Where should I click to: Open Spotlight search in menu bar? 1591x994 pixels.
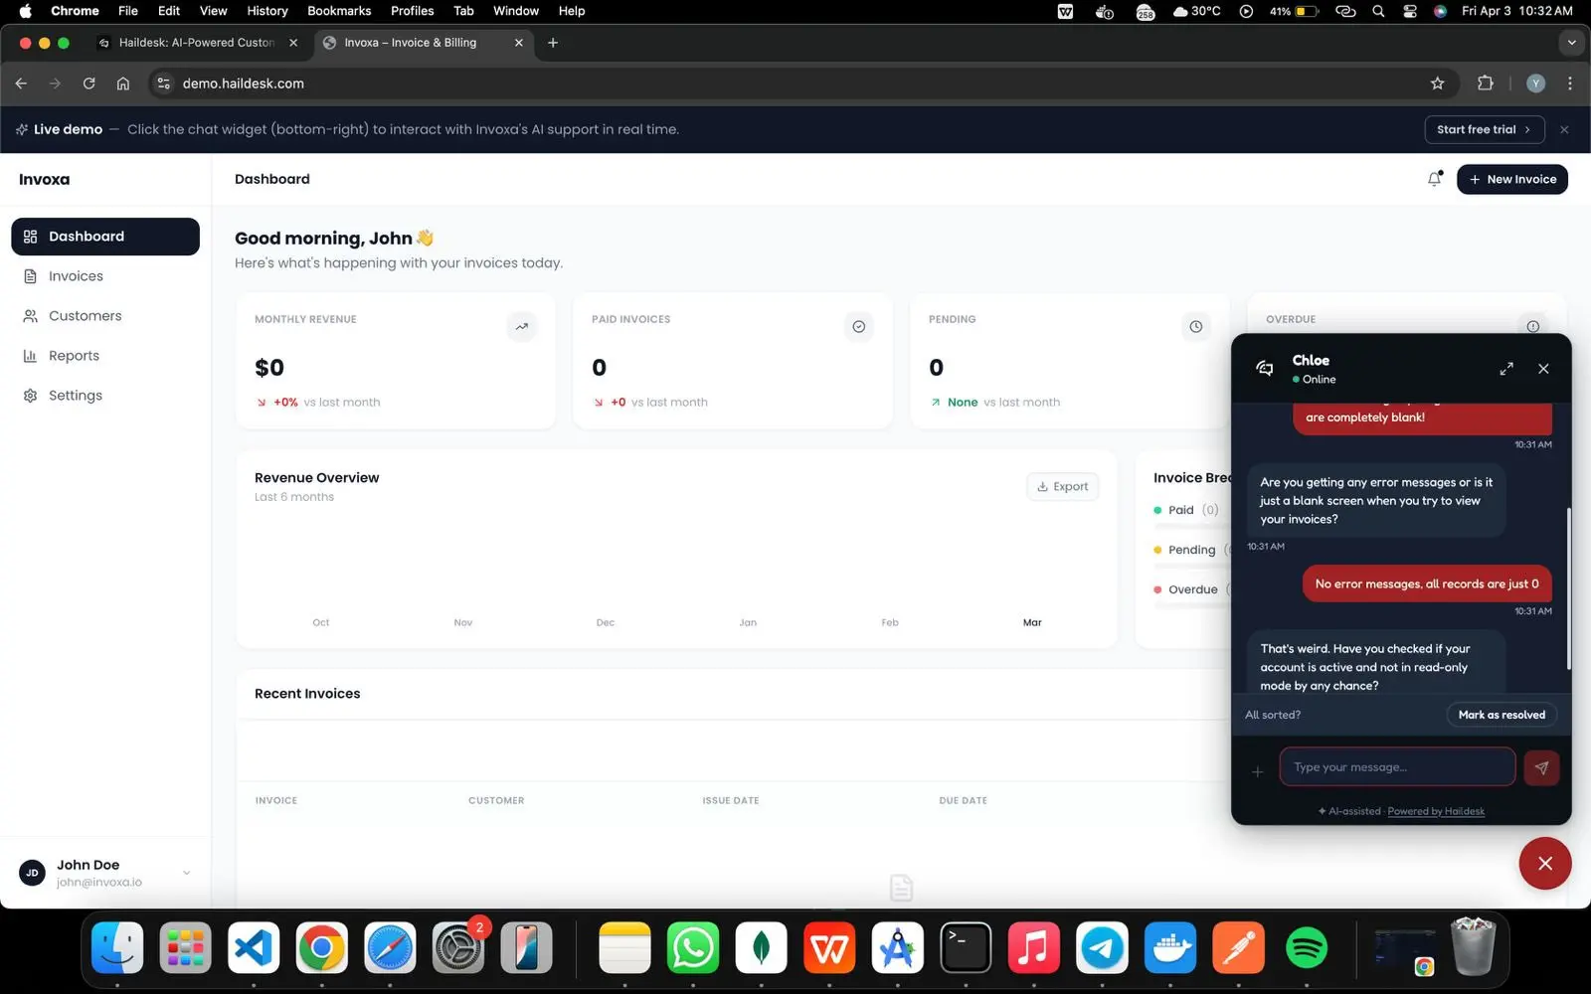1378,11
